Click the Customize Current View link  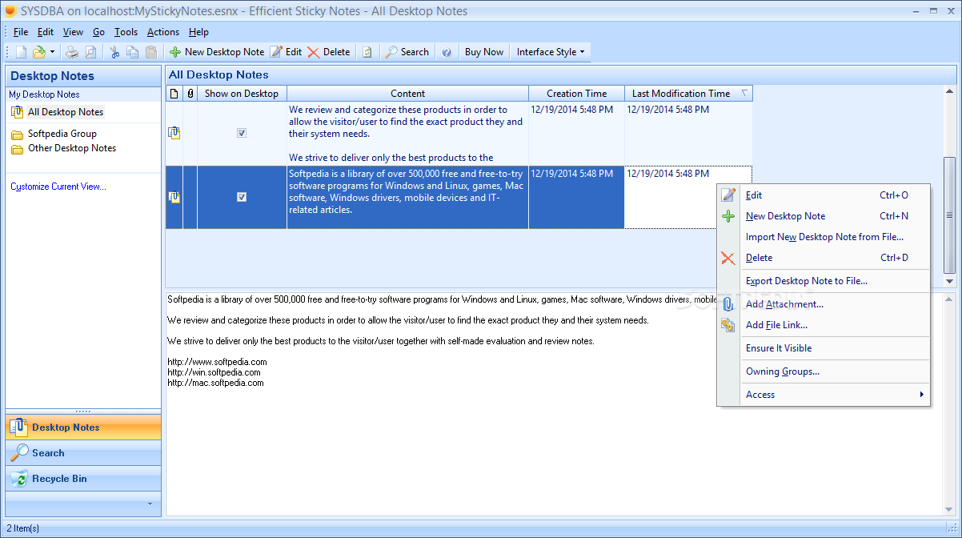click(58, 187)
